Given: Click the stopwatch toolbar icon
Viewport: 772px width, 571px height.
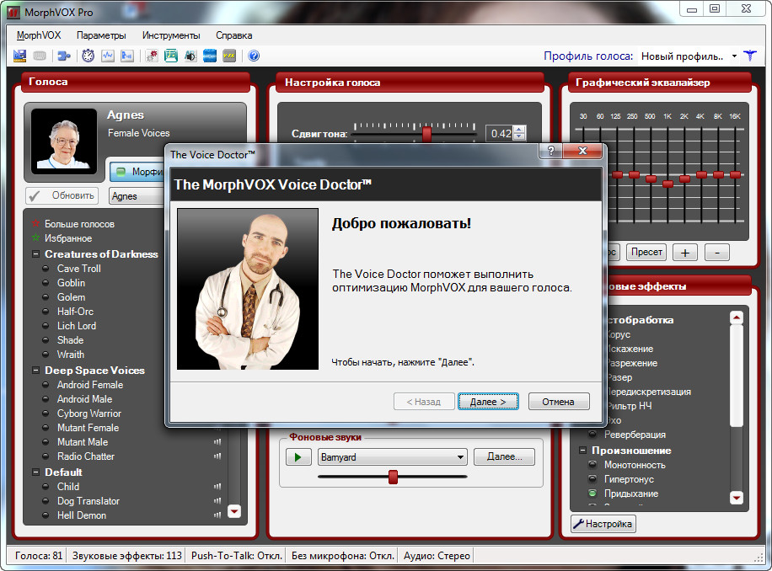Looking at the screenshot, I should point(88,56).
